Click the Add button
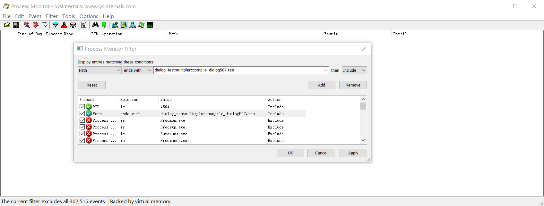The height and width of the screenshot is (206, 544). [322, 85]
